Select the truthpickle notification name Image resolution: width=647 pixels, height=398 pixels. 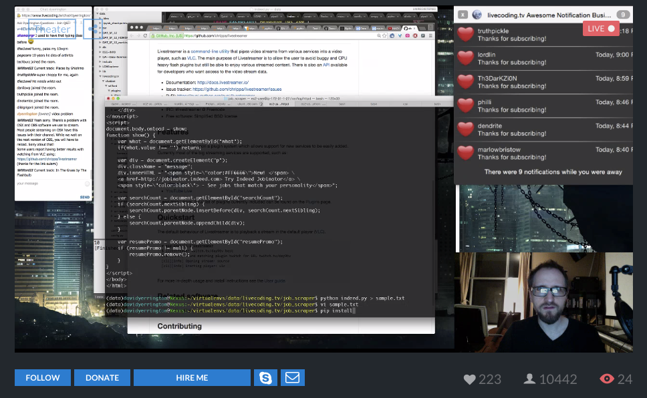(493, 31)
